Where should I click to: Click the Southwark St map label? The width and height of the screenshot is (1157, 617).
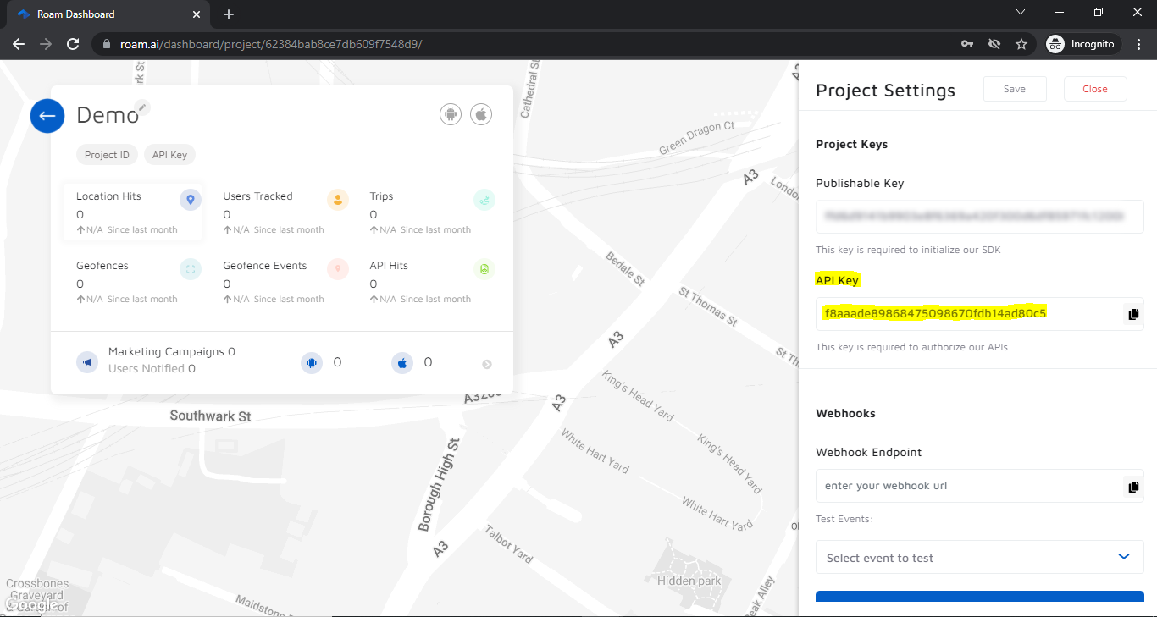(210, 416)
